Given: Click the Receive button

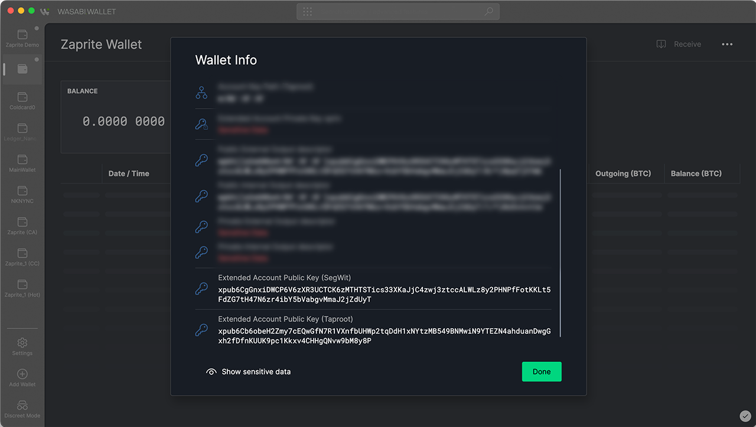Looking at the screenshot, I should 679,44.
